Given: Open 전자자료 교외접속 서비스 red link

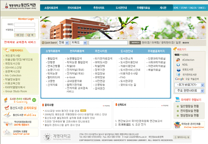Looking at the screenshot, I should [x=20, y=42].
